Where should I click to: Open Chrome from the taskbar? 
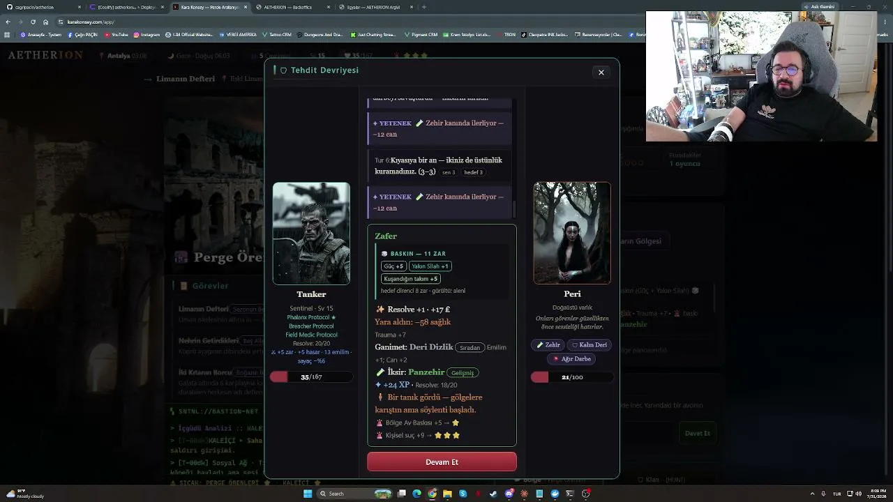tap(432, 494)
